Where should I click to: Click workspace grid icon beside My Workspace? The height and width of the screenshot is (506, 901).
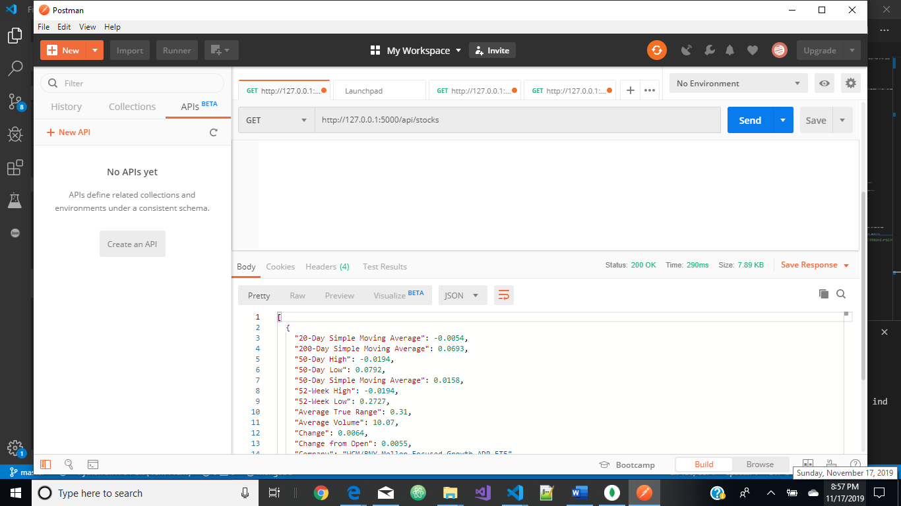pos(375,51)
